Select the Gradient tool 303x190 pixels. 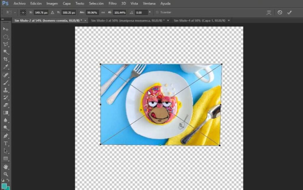(x=6, y=112)
